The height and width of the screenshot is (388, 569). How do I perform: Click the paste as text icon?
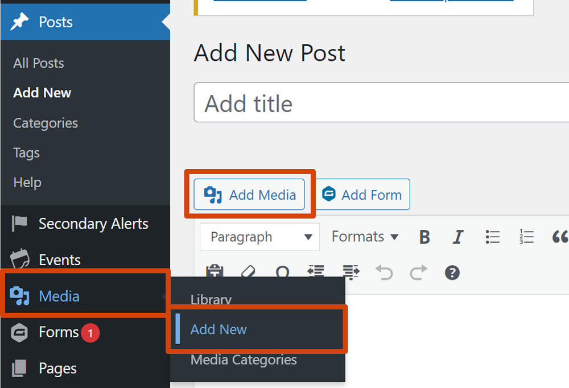(215, 271)
